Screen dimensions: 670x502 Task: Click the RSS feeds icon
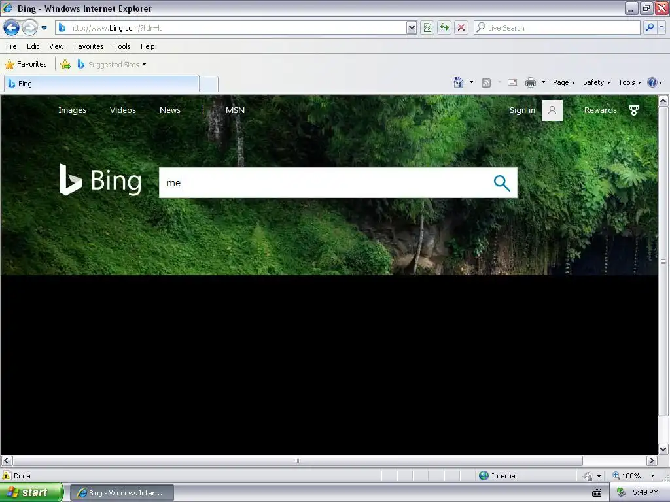pyautogui.click(x=486, y=82)
